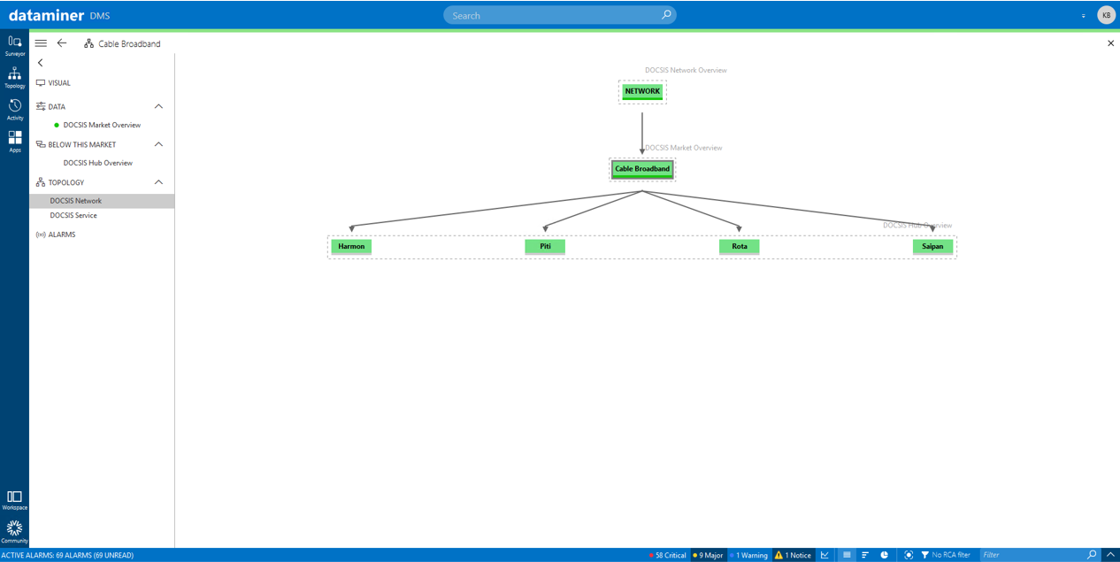The image size is (1120, 562).
Task: Open the Community sidebar icon
Action: [15, 532]
